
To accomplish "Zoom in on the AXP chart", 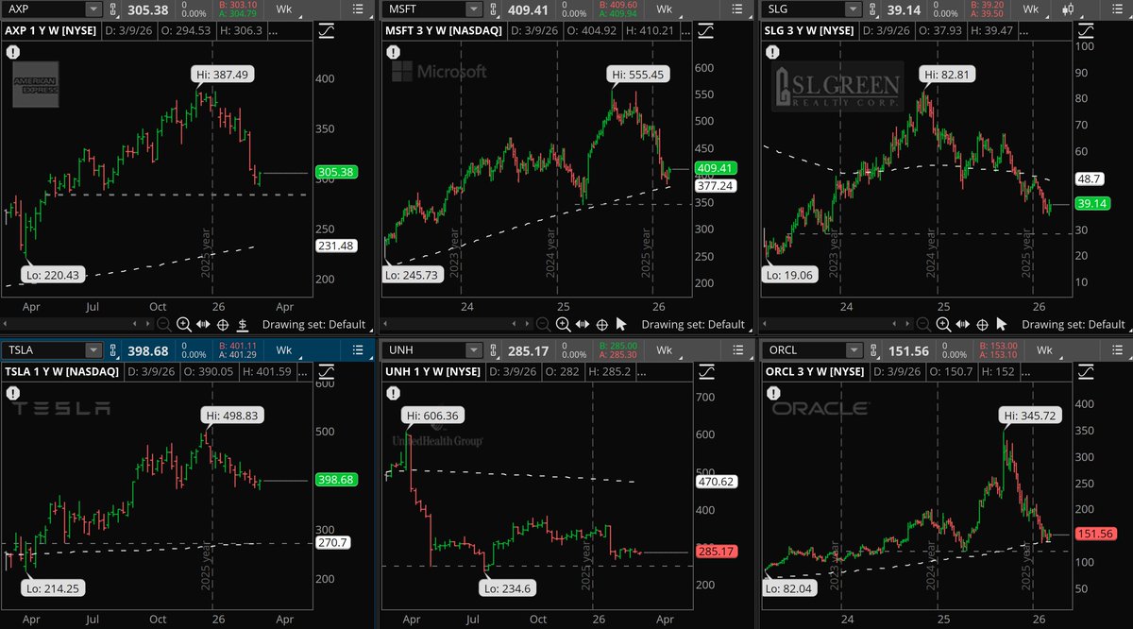I will click(183, 324).
